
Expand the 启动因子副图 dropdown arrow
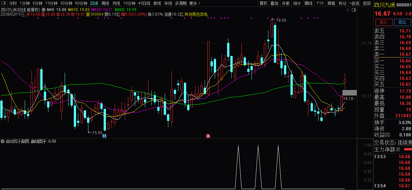(3, 141)
